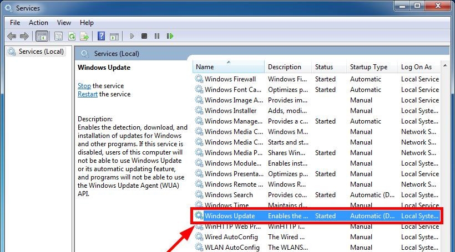455x252 pixels.
Task: Click 'The Wired ...' description cell
Action: 286,237
